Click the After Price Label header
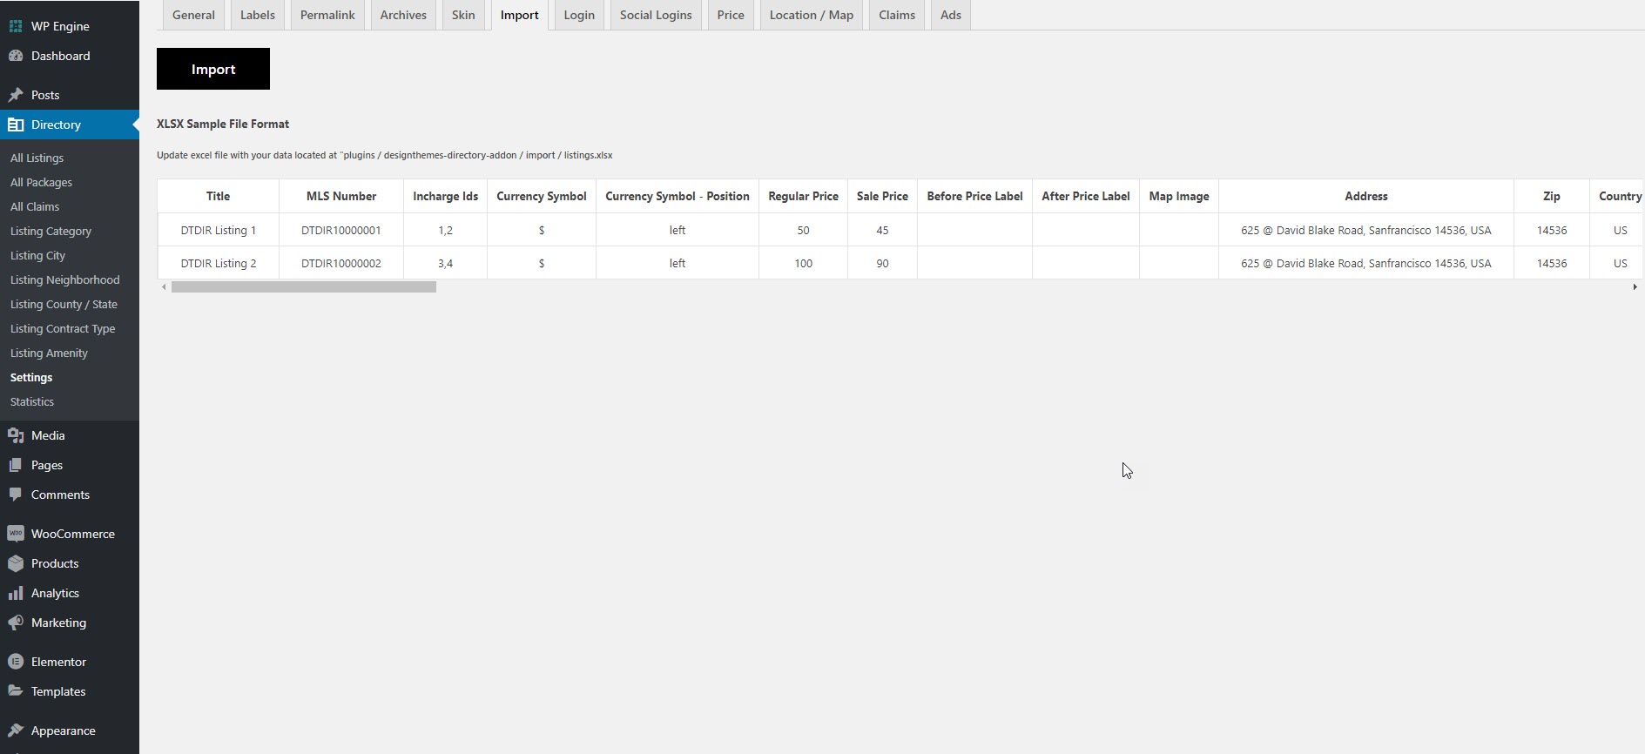 (x=1086, y=196)
